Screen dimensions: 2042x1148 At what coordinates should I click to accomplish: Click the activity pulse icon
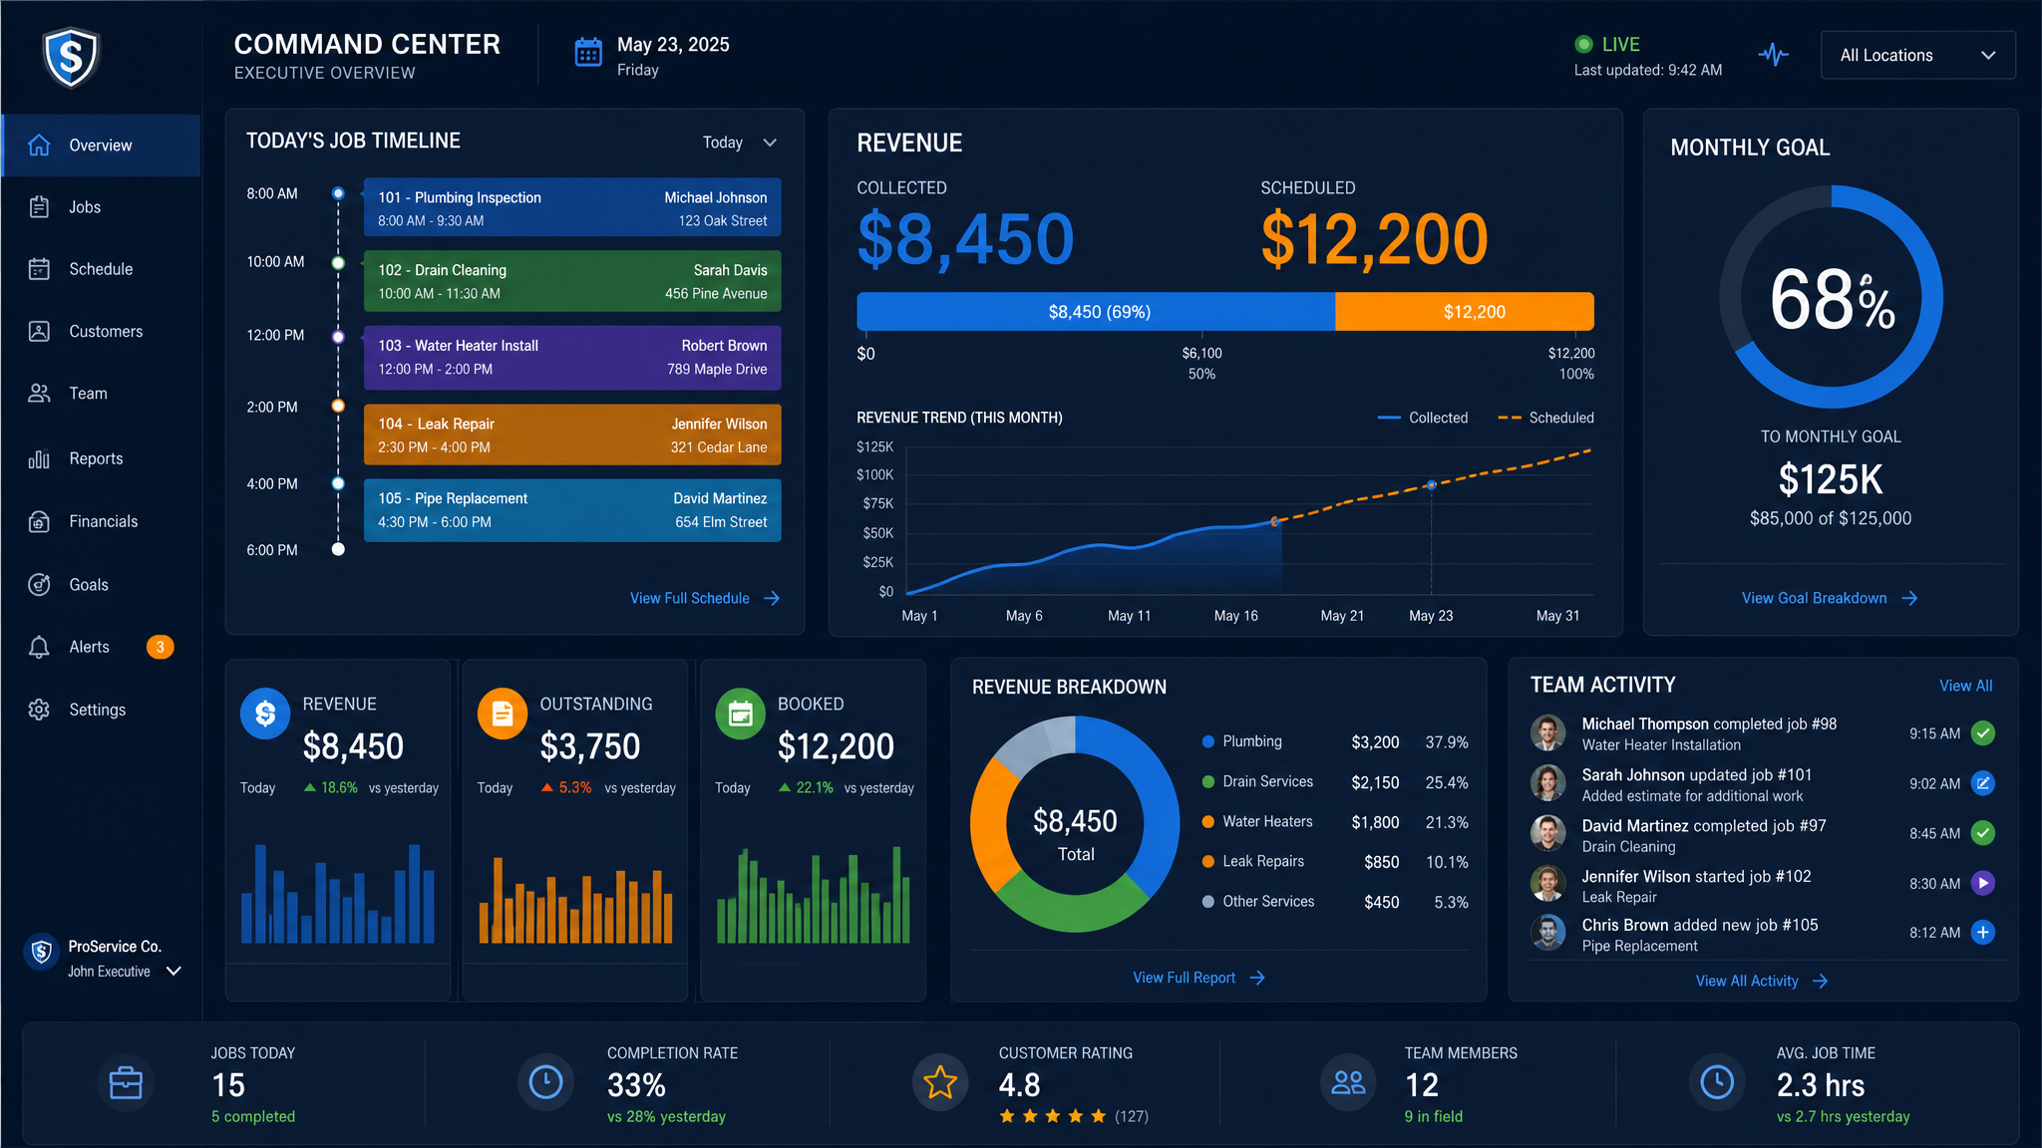click(1773, 54)
